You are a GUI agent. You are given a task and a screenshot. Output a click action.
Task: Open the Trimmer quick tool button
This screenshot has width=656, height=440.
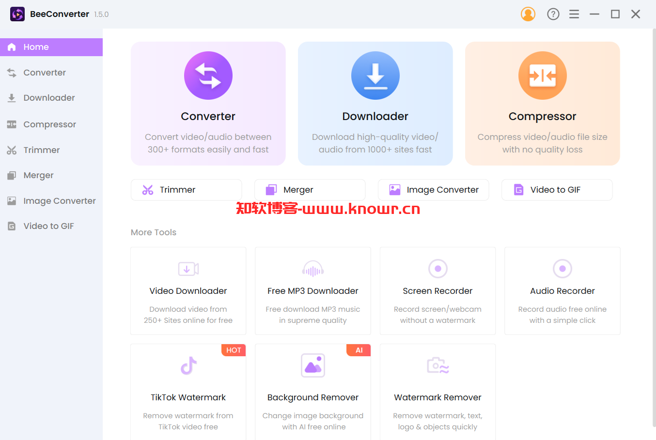coord(187,190)
